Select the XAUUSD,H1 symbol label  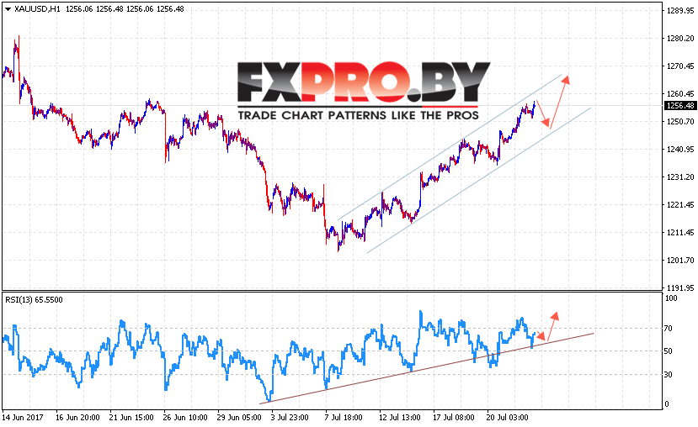coord(37,9)
